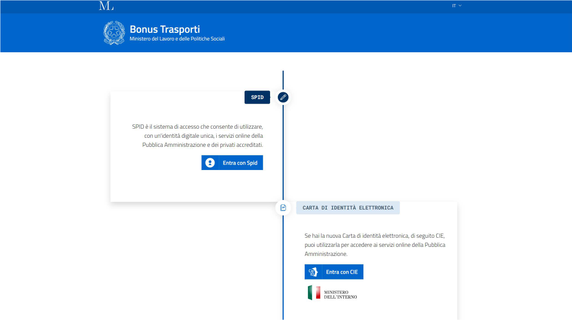This screenshot has height=320, width=572.
Task: Click the Ministero dell'Interno logo
Action: point(332,293)
